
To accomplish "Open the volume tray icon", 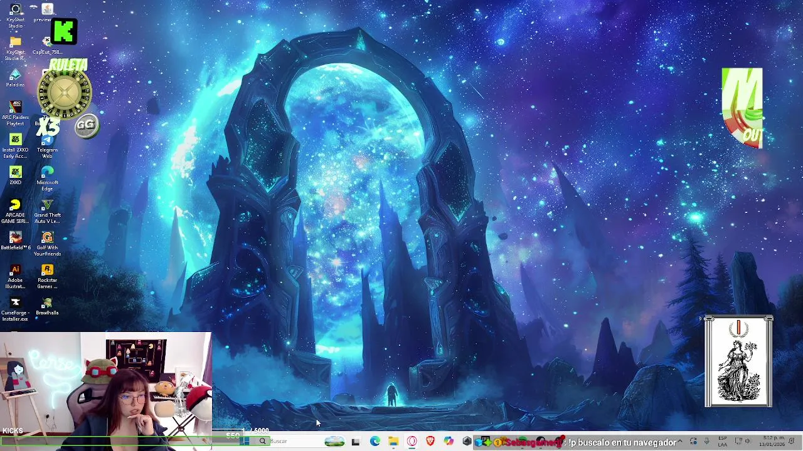I will coord(747,442).
